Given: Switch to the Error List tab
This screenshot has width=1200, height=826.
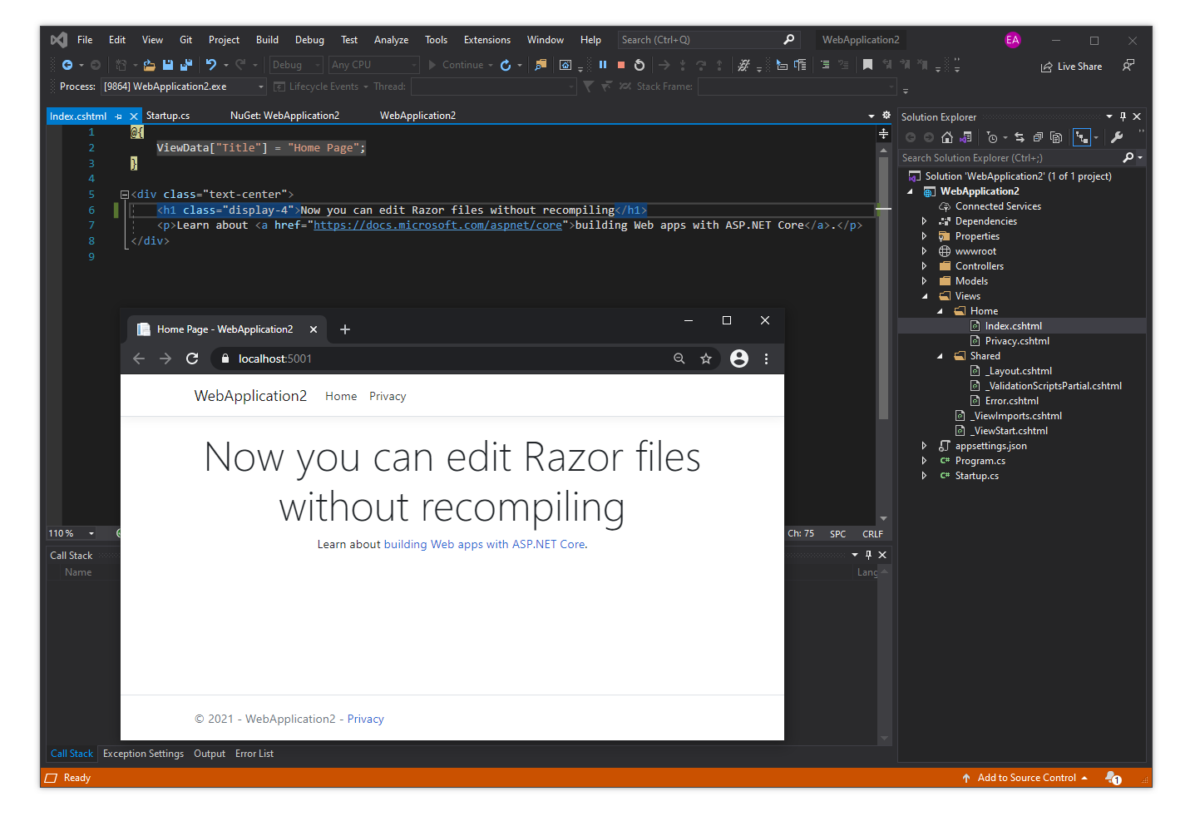Looking at the screenshot, I should [254, 754].
